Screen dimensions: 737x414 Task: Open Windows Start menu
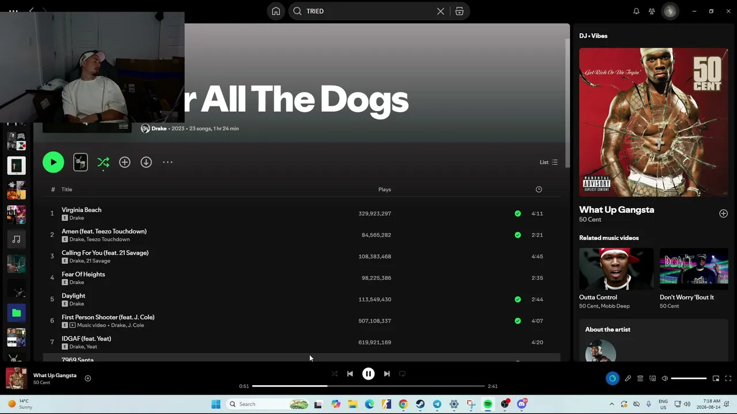pos(216,404)
